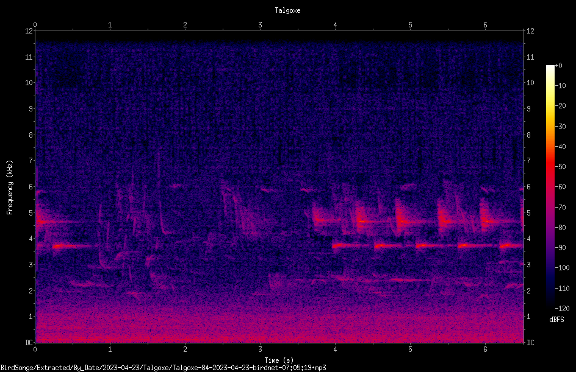Viewport: 576px width, 372px height.
Task: Click the 12 kHz label on left axis
Action: [29, 31]
